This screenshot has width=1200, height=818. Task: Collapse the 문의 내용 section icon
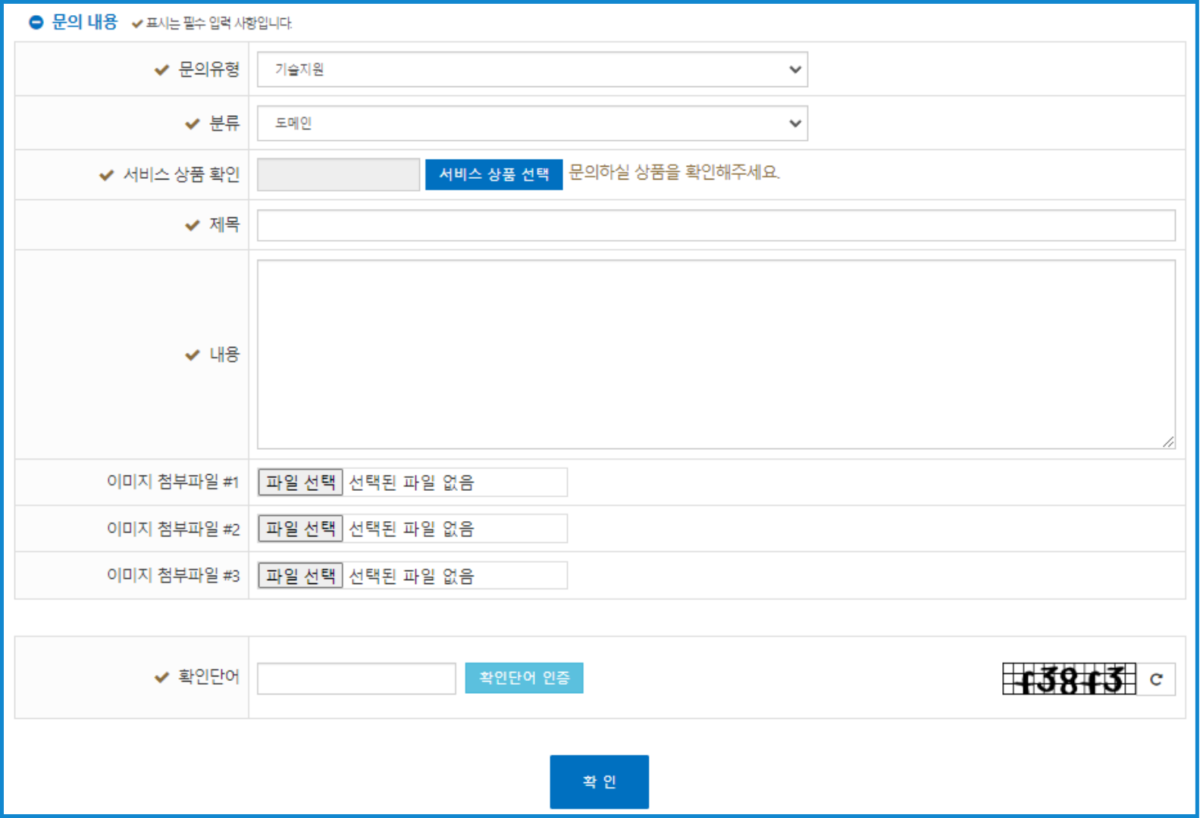coord(36,23)
